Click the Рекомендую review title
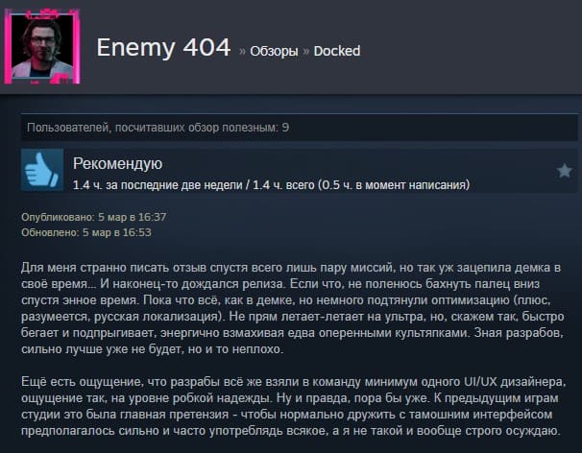 tap(117, 163)
